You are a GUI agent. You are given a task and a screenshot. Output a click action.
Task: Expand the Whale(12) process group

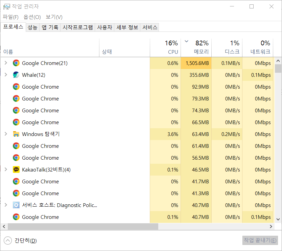coord(6,75)
